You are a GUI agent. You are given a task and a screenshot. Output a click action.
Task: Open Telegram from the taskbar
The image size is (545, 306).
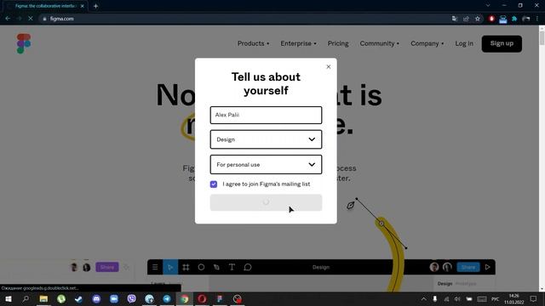tap(167, 298)
